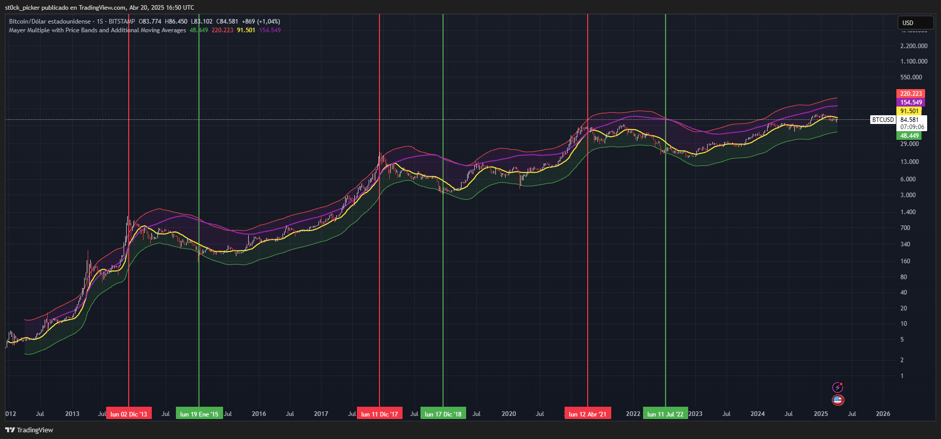The width and height of the screenshot is (941, 439).
Task: Click the 550.000 price axis label
Action: (x=911, y=77)
